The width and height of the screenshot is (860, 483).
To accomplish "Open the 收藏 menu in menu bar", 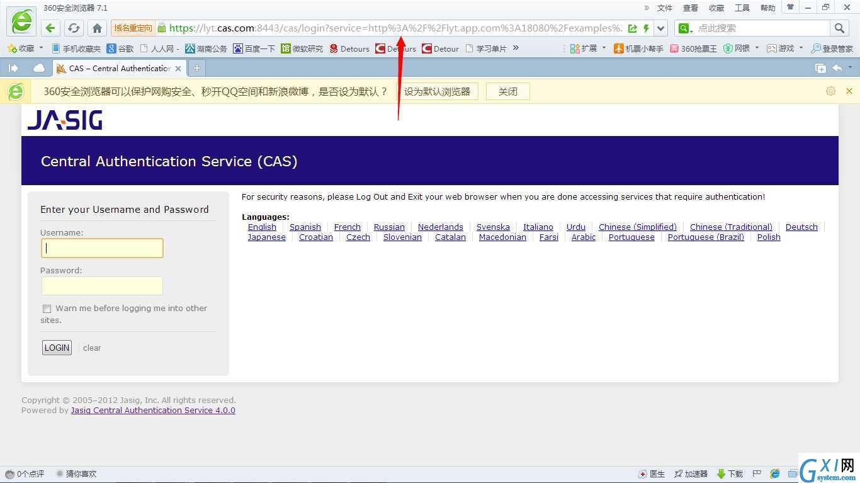I will 716,8.
